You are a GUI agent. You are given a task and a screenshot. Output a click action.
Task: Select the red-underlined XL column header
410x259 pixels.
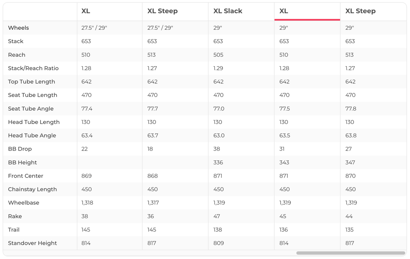coord(284,11)
